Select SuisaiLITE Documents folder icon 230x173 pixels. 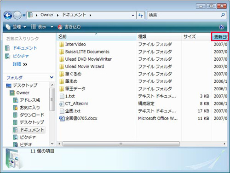(62, 52)
